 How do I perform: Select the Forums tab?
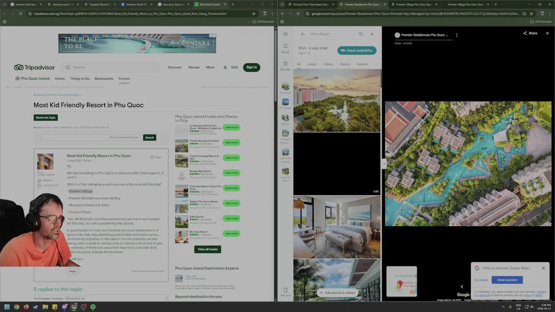click(x=124, y=78)
